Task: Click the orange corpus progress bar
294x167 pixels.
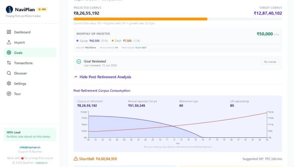Action: (141, 19)
